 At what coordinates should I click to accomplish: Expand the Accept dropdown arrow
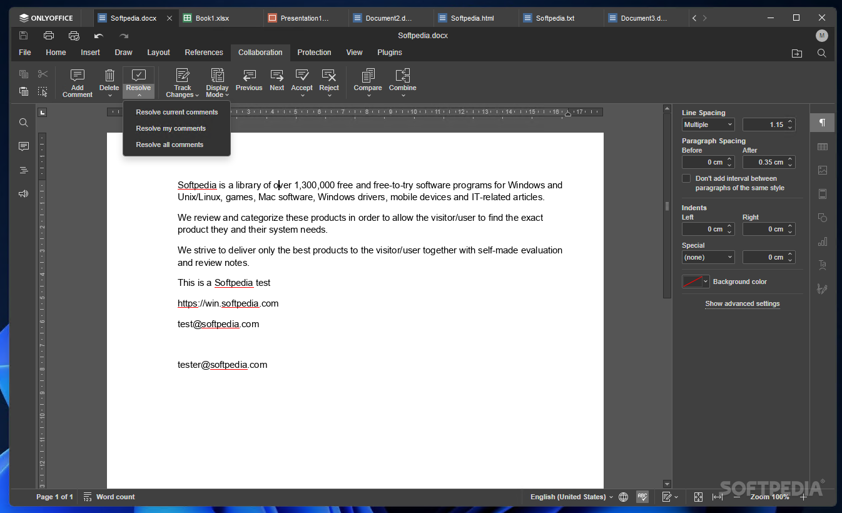pyautogui.click(x=302, y=96)
